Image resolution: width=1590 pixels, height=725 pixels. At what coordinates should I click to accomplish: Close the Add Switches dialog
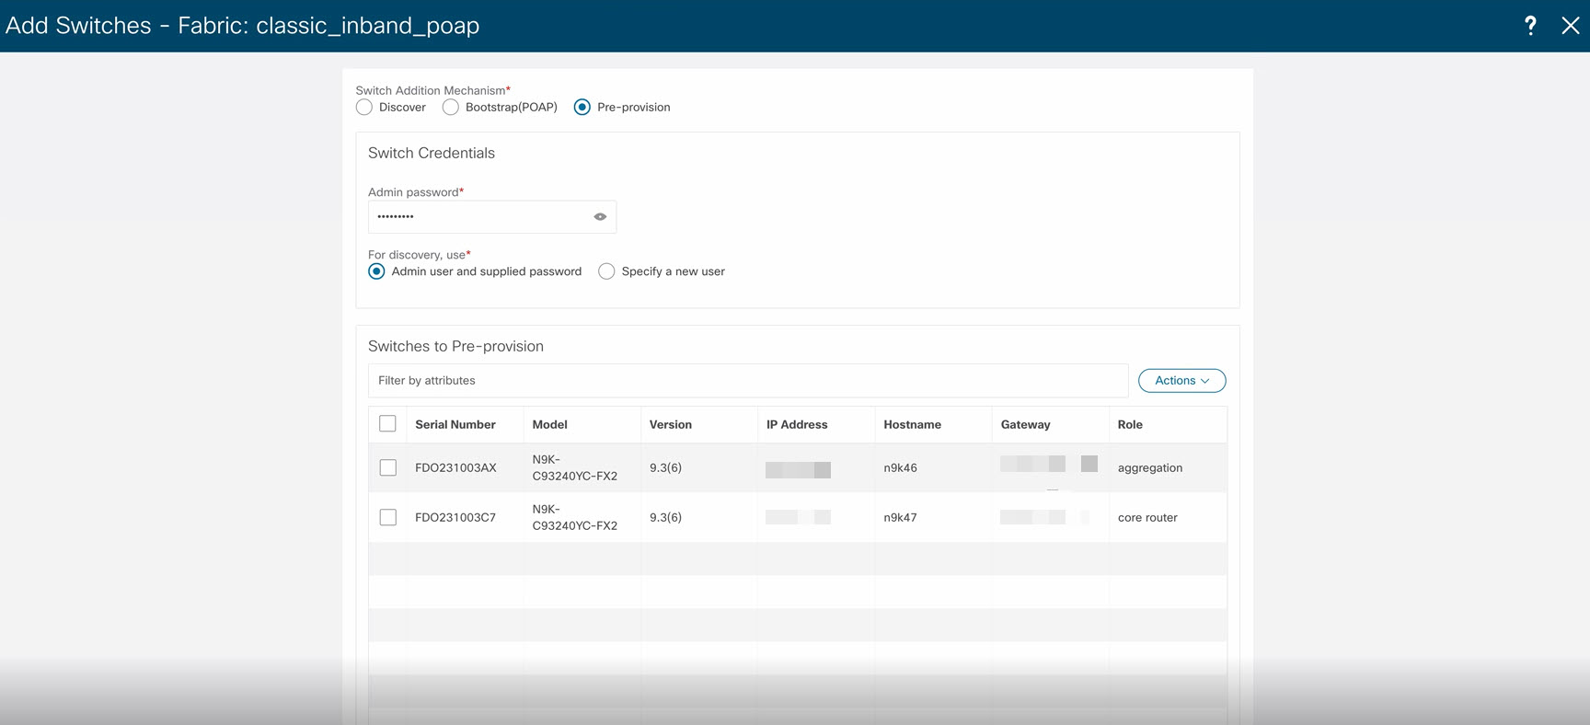pos(1571,26)
